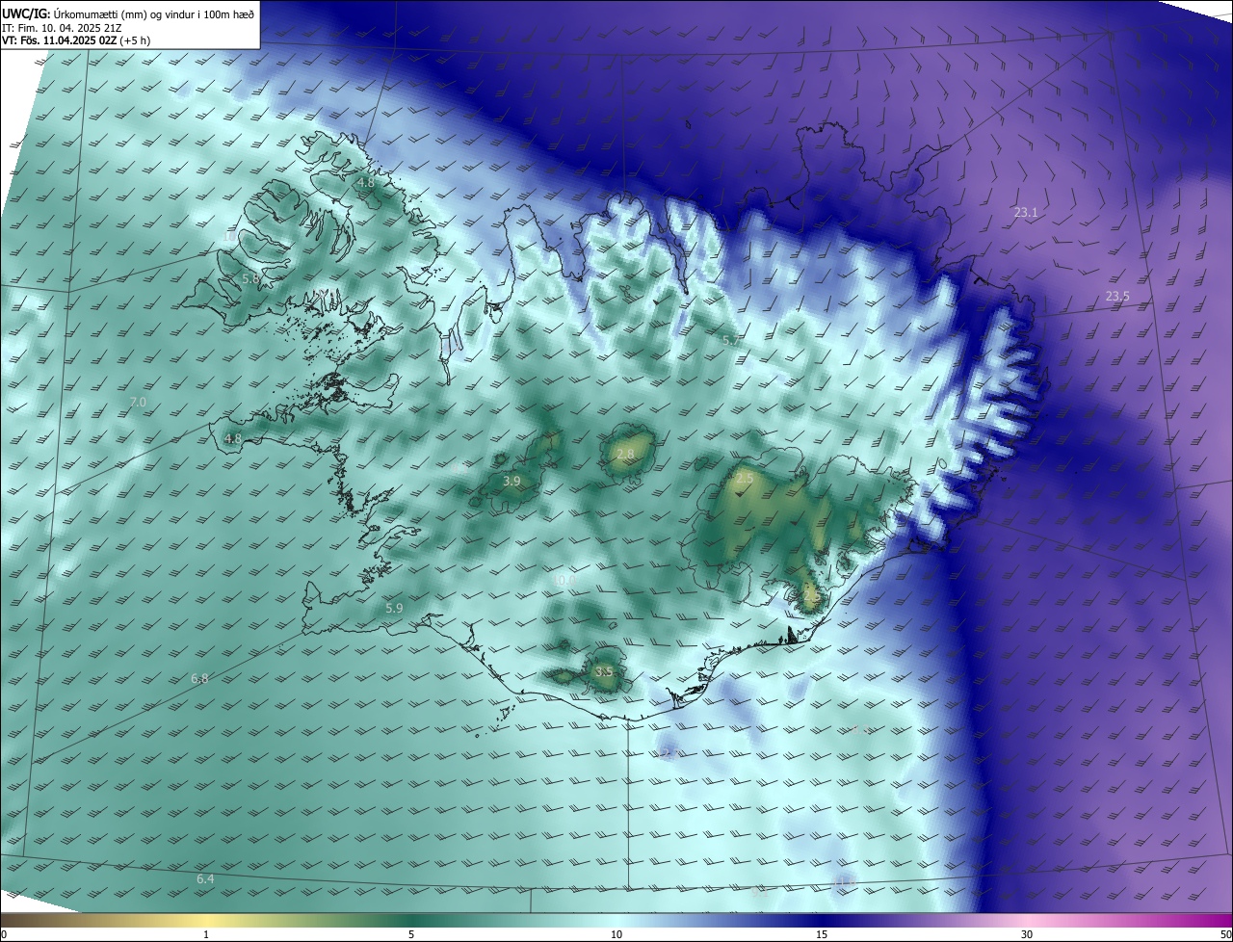Select the 3.5 value on Mýrdalsjökull glacier
The image size is (1233, 942).
click(604, 671)
